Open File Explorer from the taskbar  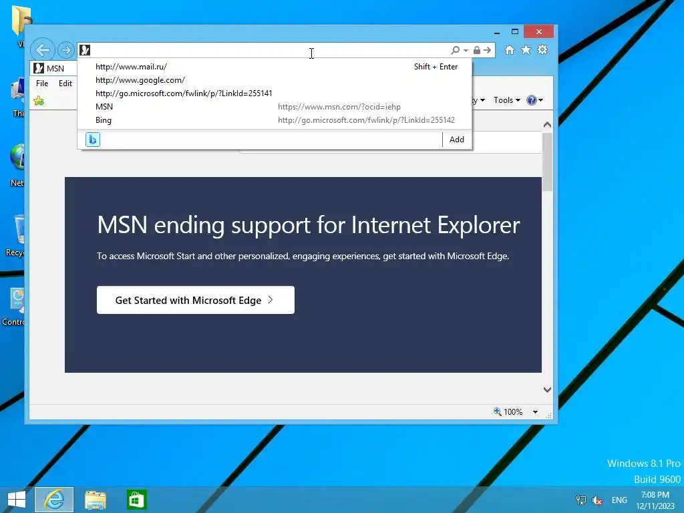point(95,500)
